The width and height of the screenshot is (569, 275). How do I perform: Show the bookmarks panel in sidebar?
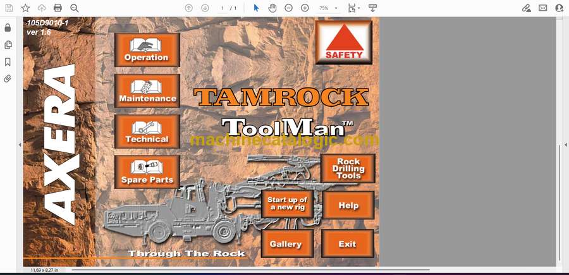(8, 62)
